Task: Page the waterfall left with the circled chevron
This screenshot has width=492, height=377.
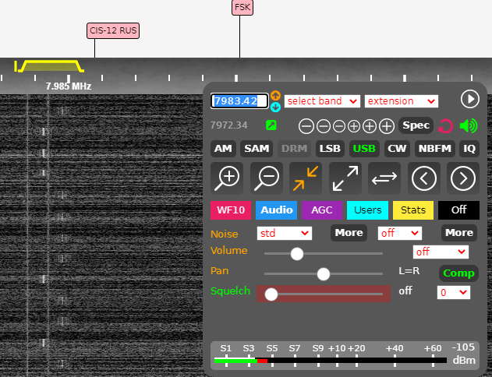Action: [424, 178]
